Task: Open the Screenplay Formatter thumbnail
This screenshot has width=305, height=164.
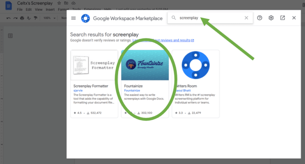Action: pyautogui.click(x=95, y=65)
